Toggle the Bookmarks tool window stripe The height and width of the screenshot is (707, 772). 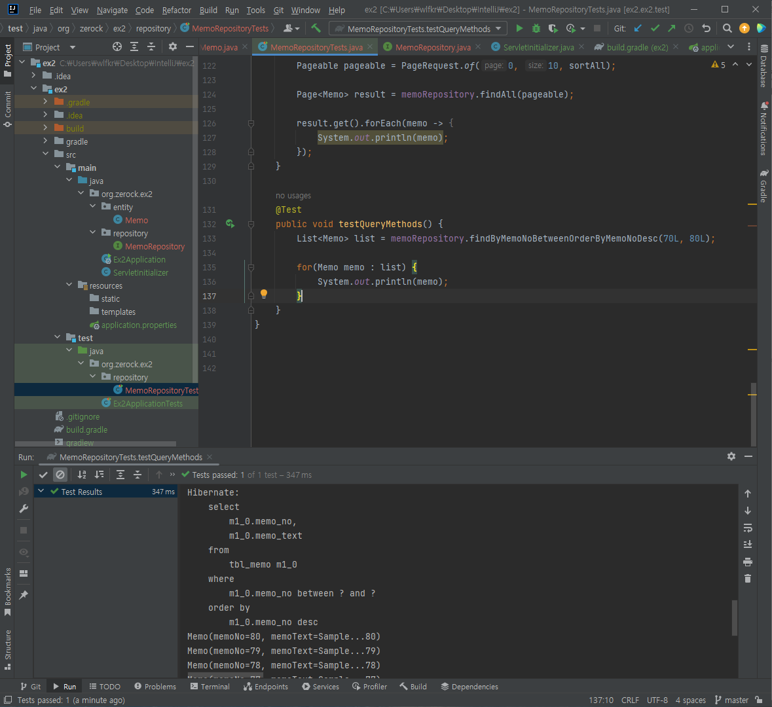(7, 592)
